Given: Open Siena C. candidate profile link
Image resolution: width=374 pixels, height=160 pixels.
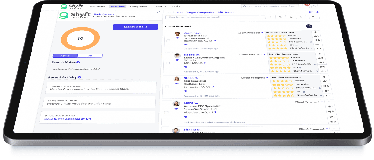Looking at the screenshot, I should 191,103.
